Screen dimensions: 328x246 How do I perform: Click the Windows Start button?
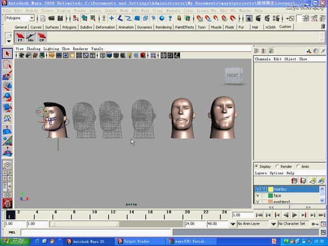(x=15, y=241)
